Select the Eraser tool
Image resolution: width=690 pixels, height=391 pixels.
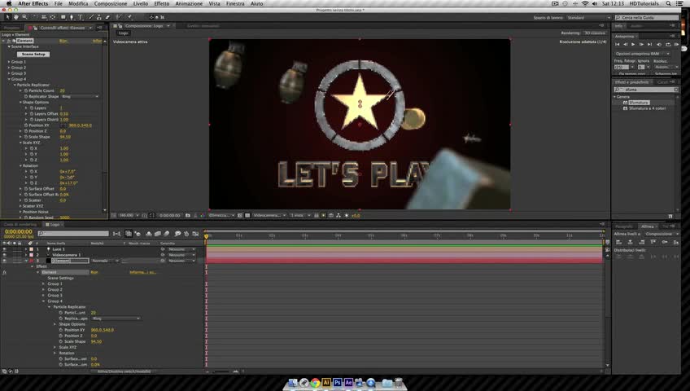coord(107,17)
